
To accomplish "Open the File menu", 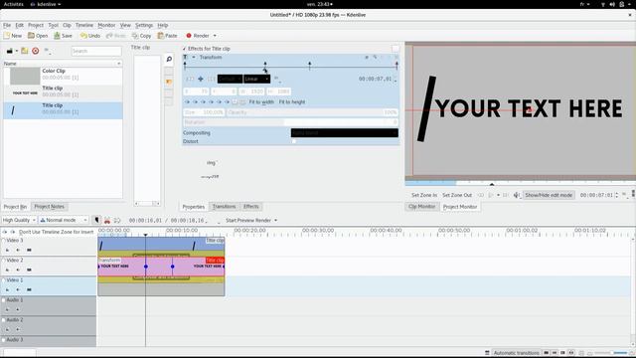I will [7, 25].
